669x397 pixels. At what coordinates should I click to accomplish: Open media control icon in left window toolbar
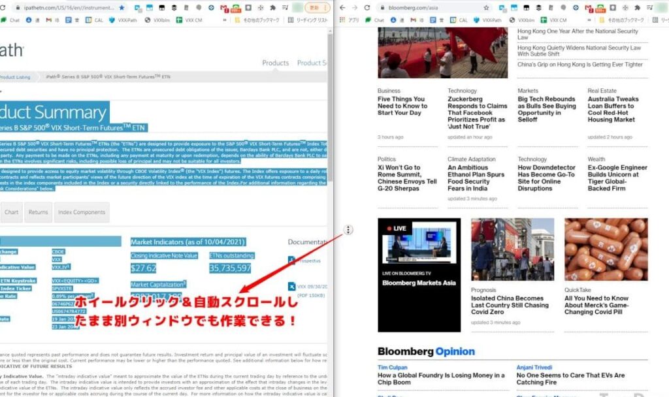point(285,8)
